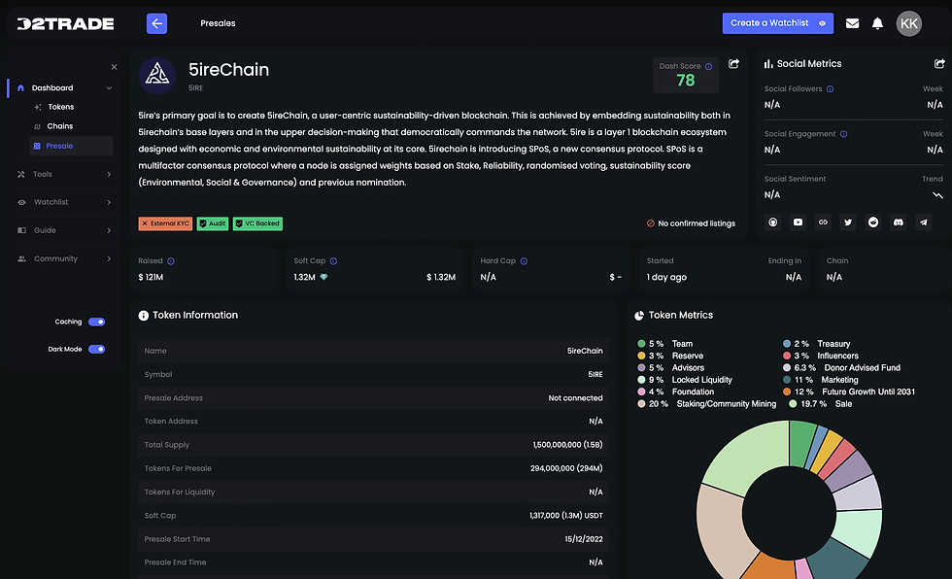The height and width of the screenshot is (579, 952).
Task: Open the project's Reddit icon
Action: coord(873,222)
